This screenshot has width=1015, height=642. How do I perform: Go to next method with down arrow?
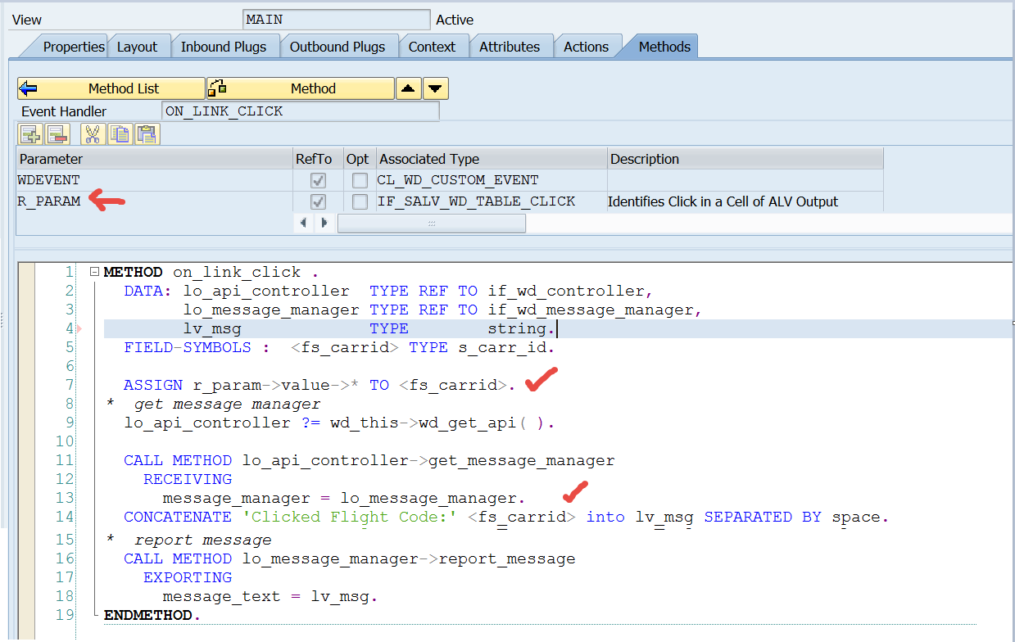coord(436,88)
